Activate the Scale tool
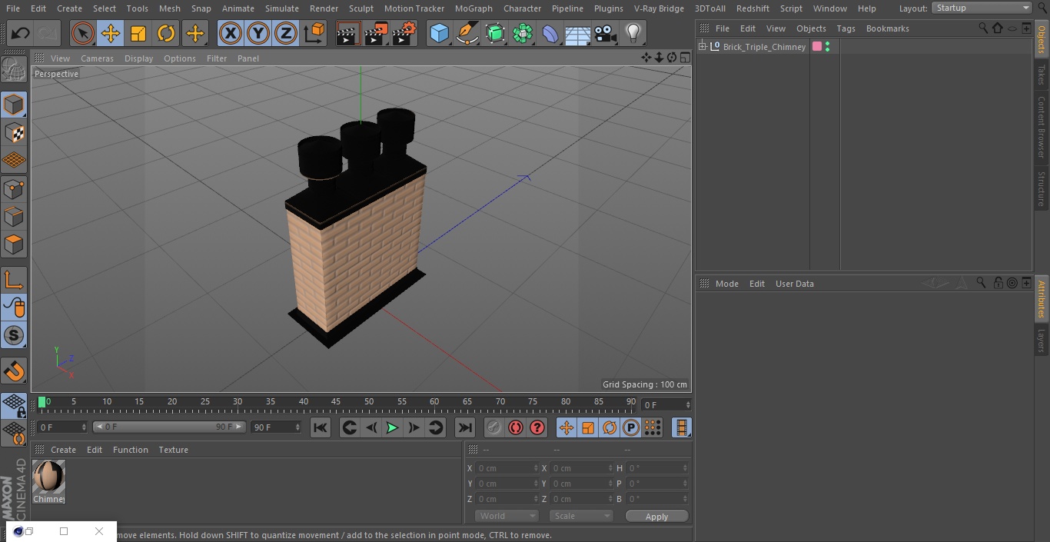This screenshot has width=1050, height=542. pyautogui.click(x=138, y=34)
